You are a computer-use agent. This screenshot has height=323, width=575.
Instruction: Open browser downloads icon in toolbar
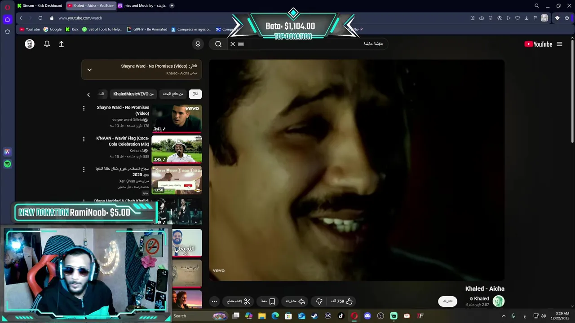526,18
